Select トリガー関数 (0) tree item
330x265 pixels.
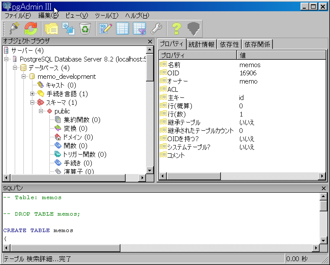85,155
